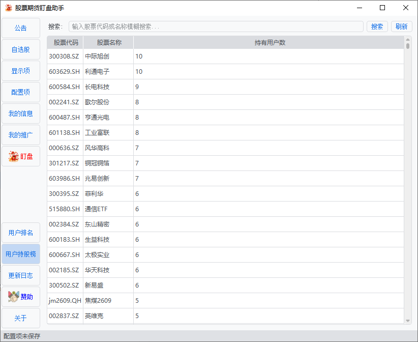View the 用户排名 user ranking
Image resolution: width=418 pixels, height=342 pixels.
[21, 233]
